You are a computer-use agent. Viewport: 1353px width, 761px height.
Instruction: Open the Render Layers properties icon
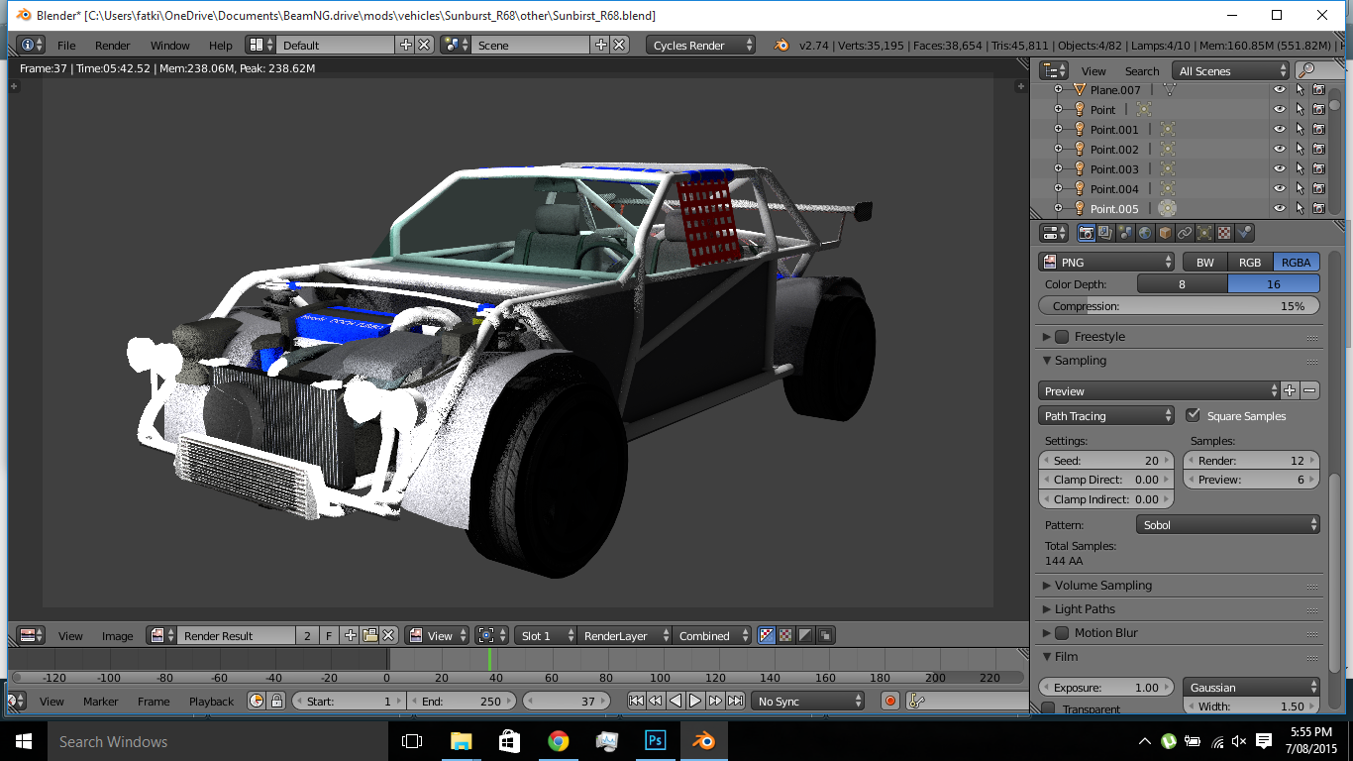click(x=1105, y=233)
